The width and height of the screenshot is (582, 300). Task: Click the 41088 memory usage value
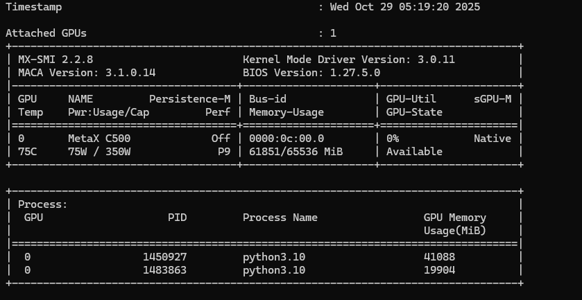(439, 257)
